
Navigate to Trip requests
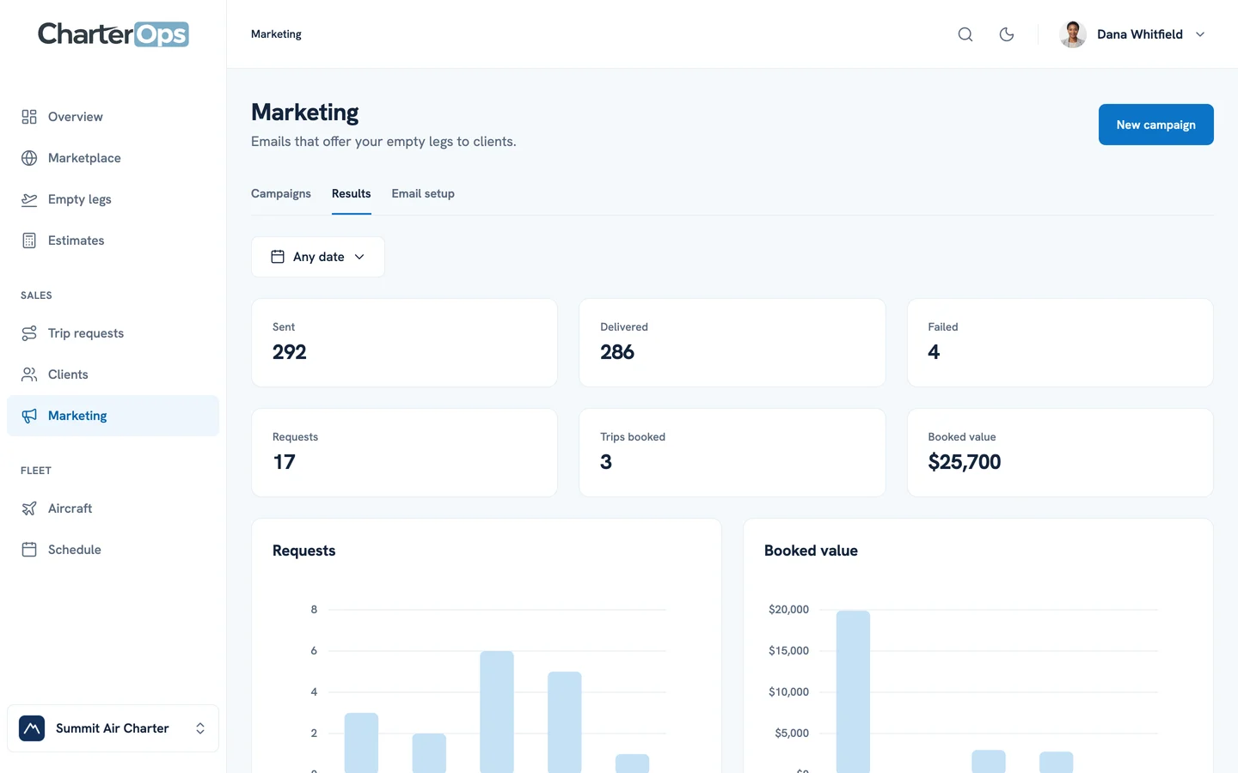tap(113, 333)
